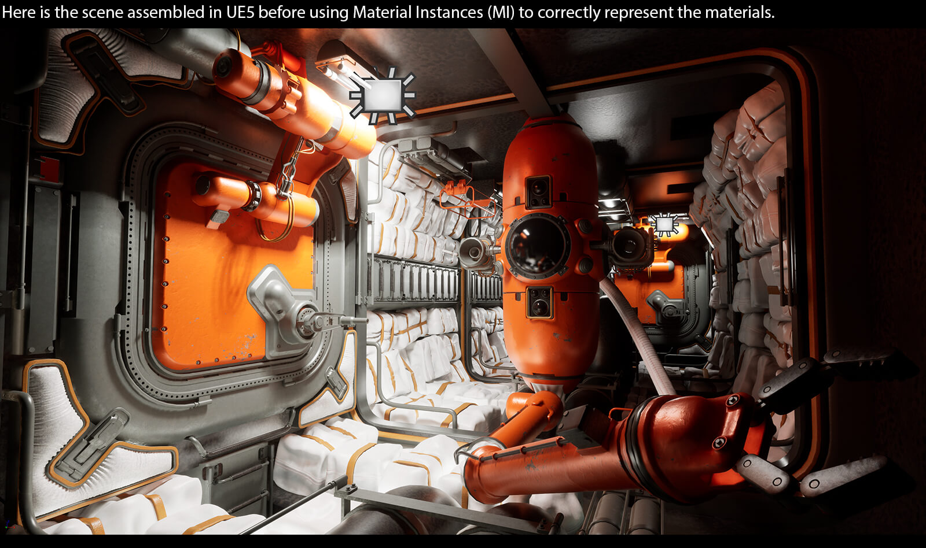
Task: Click the viewport axis gizmo
Action: 8,525
